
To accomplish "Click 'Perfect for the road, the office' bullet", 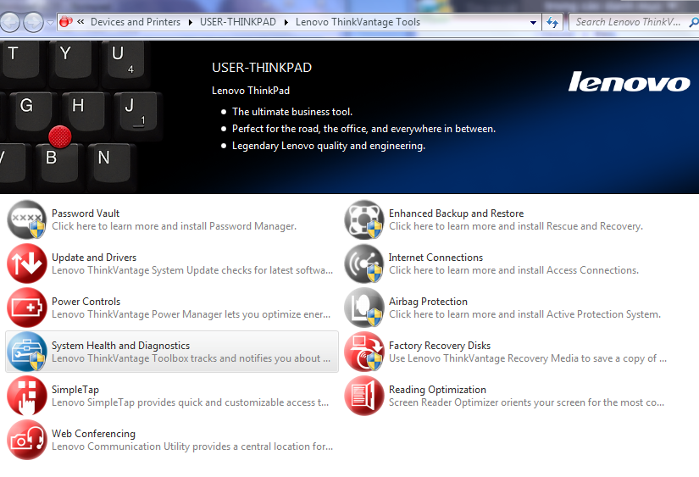I will coord(363,129).
